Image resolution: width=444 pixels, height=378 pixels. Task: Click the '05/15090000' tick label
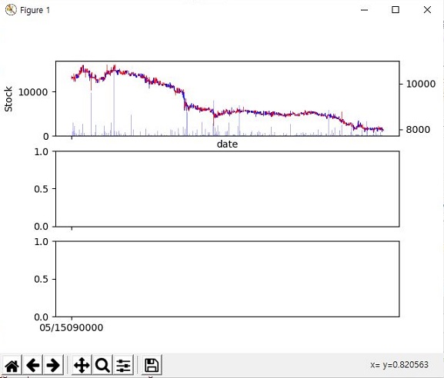click(x=72, y=327)
